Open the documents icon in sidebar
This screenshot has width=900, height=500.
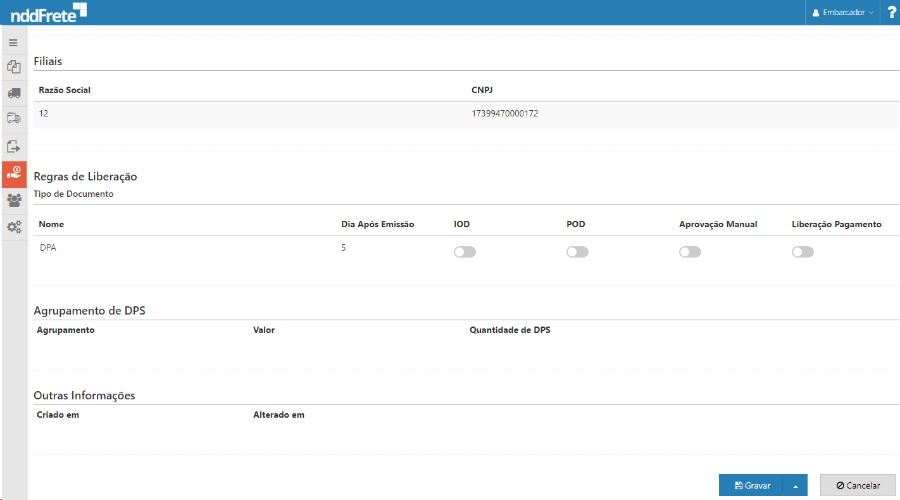(x=13, y=66)
